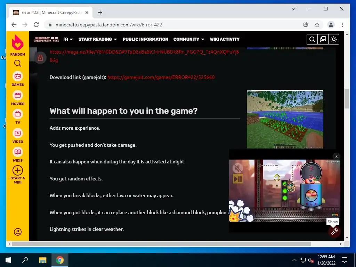
Task: Bookmark this page with the star icon
Action: 317,25
